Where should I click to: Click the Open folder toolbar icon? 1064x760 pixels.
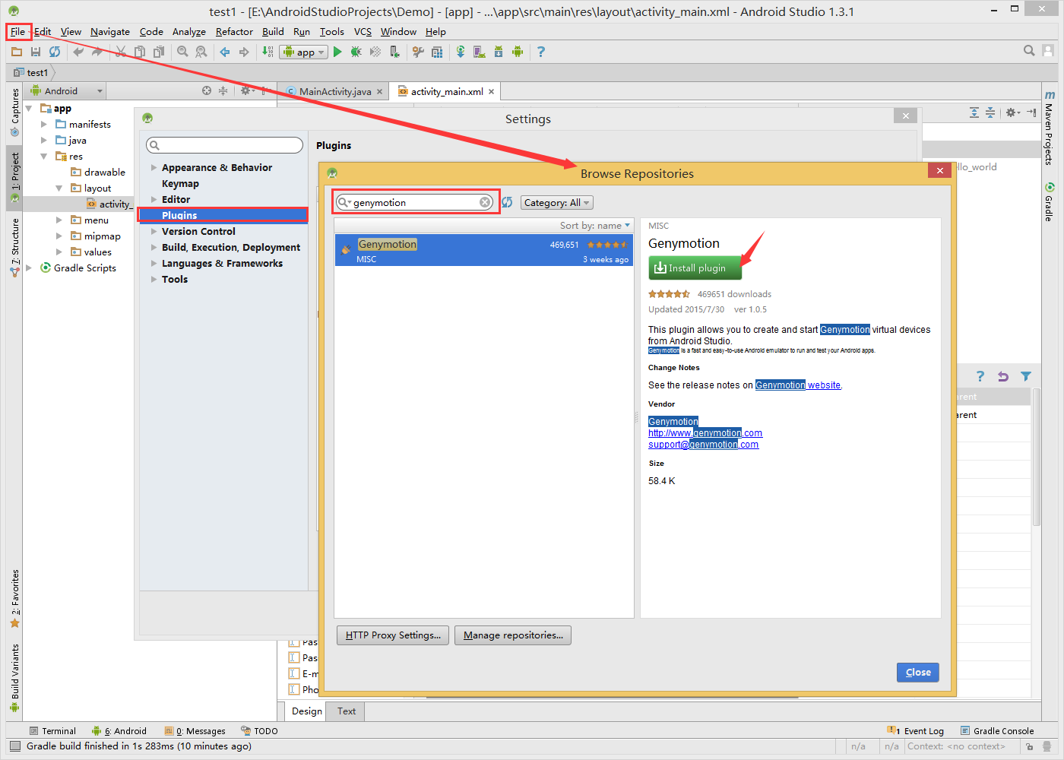[17, 52]
